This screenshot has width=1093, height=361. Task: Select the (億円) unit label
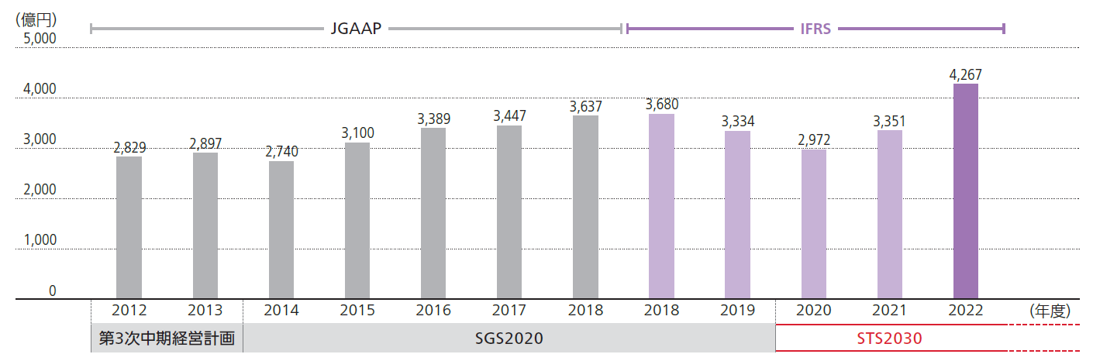coord(35,20)
